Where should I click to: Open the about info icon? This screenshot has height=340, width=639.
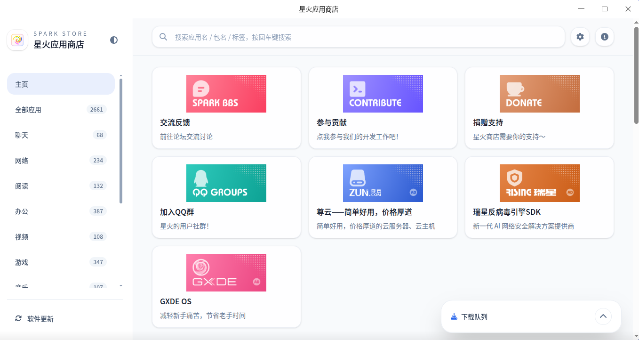coord(605,37)
